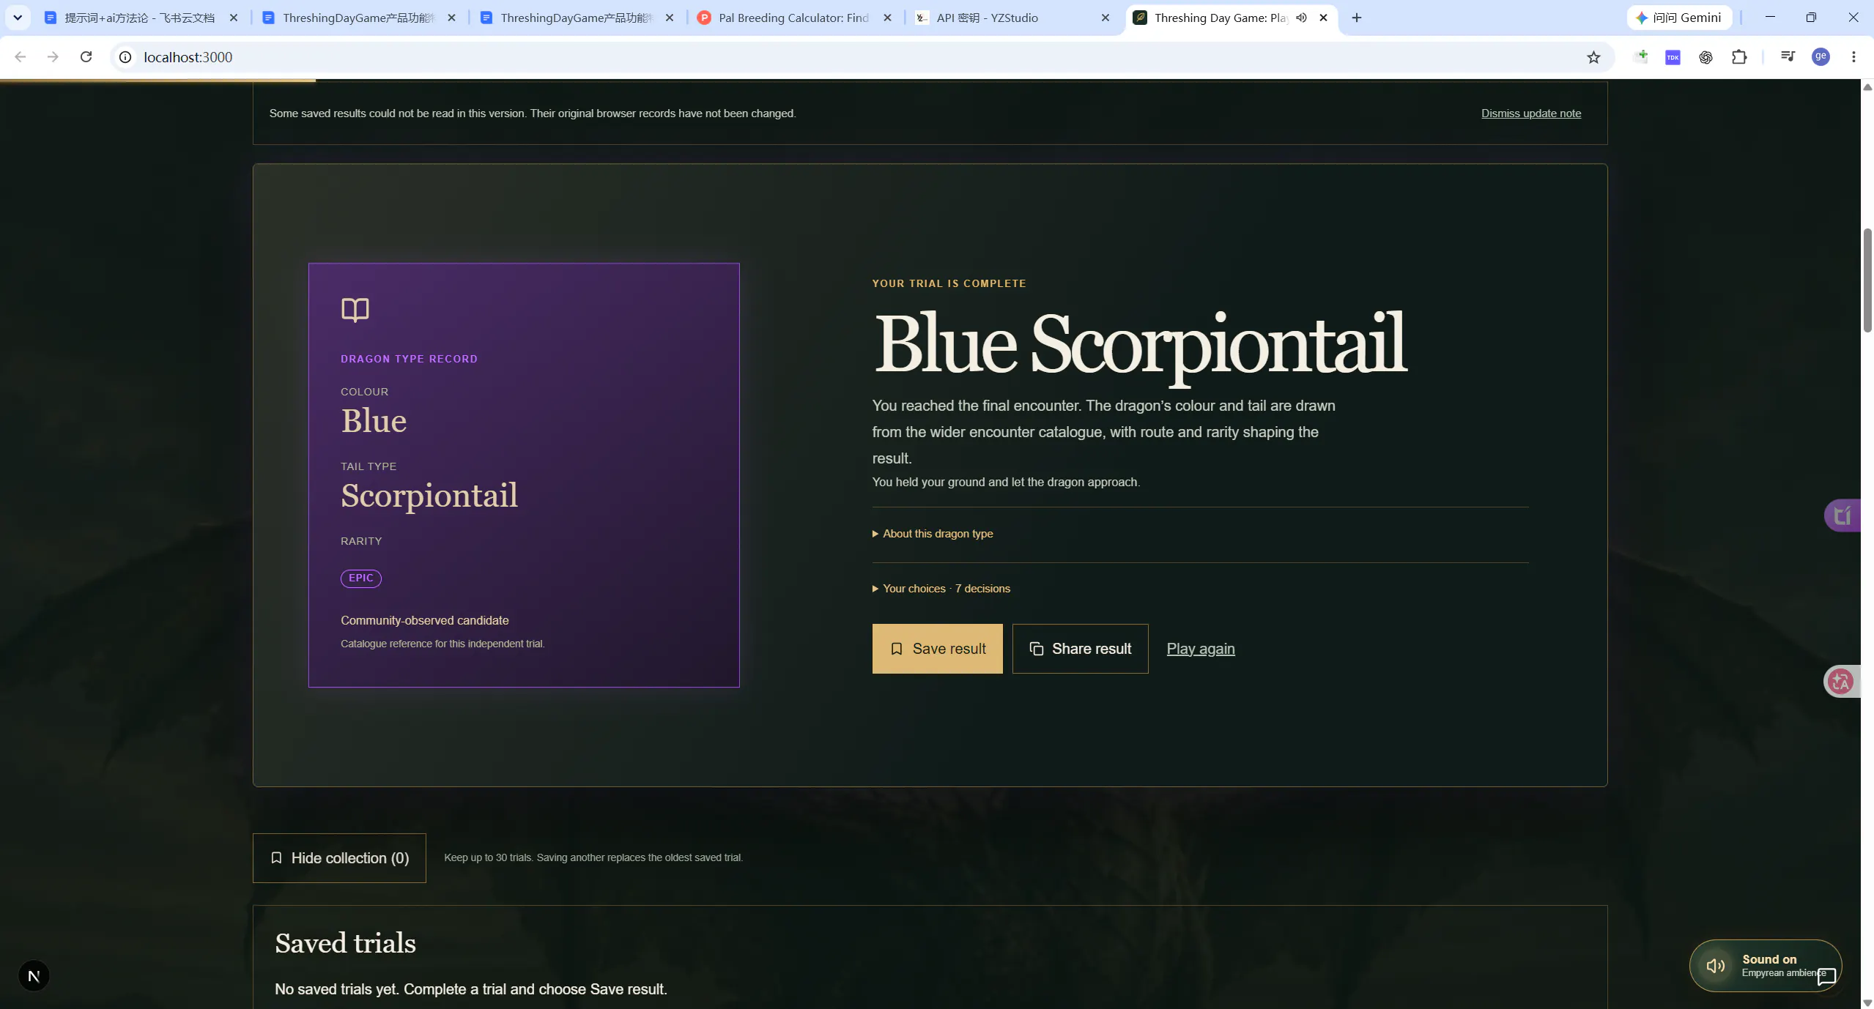Reload the localhost page

86,57
